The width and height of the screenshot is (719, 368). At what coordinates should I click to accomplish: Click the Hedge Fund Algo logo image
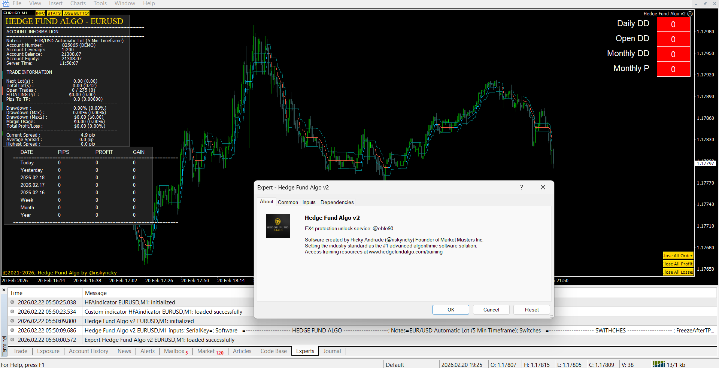click(277, 226)
